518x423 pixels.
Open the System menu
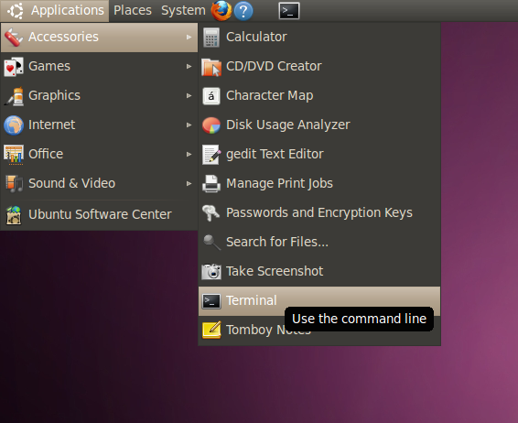pos(183,11)
